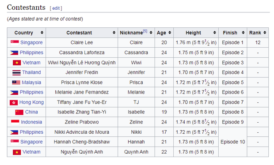
Task: Sort table by Height column arrows
Action: pos(215,33)
